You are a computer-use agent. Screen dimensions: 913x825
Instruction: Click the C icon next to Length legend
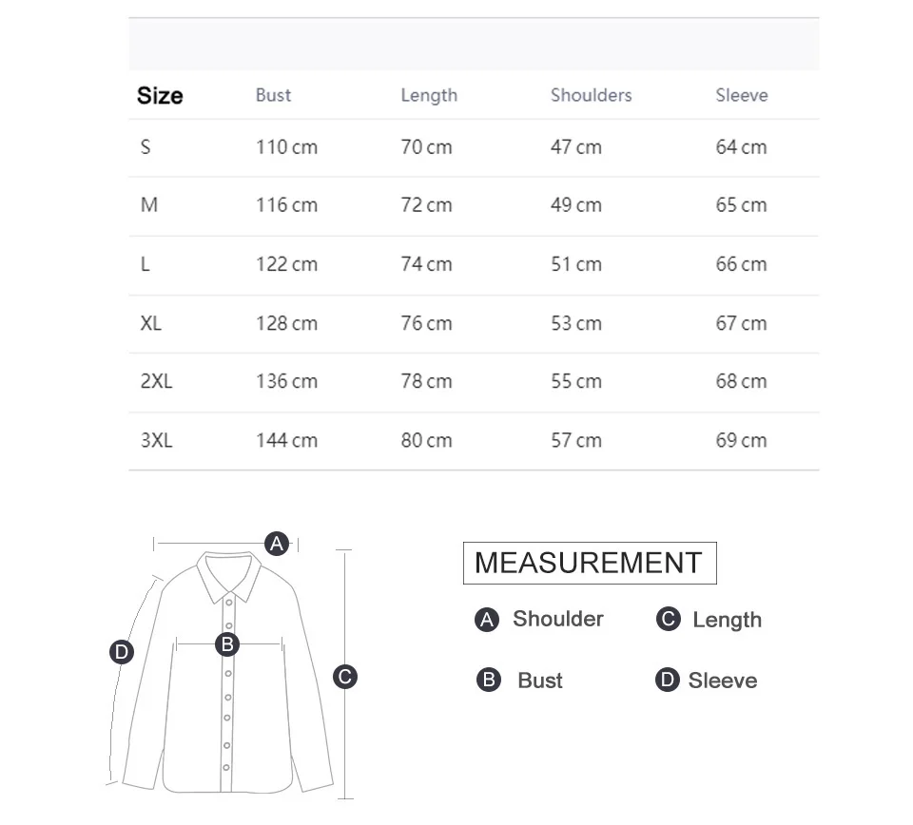pyautogui.click(x=668, y=619)
